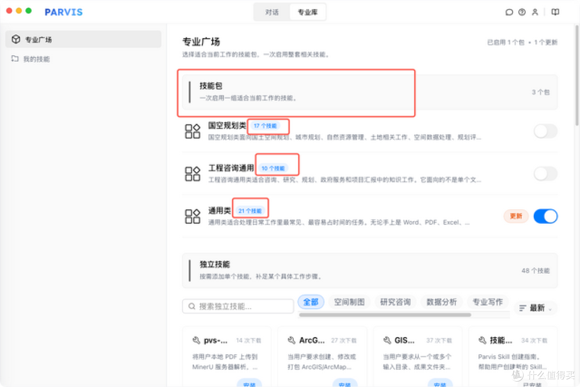Open the 最新 sort dropdown
580x387 pixels.
[x=535, y=308]
